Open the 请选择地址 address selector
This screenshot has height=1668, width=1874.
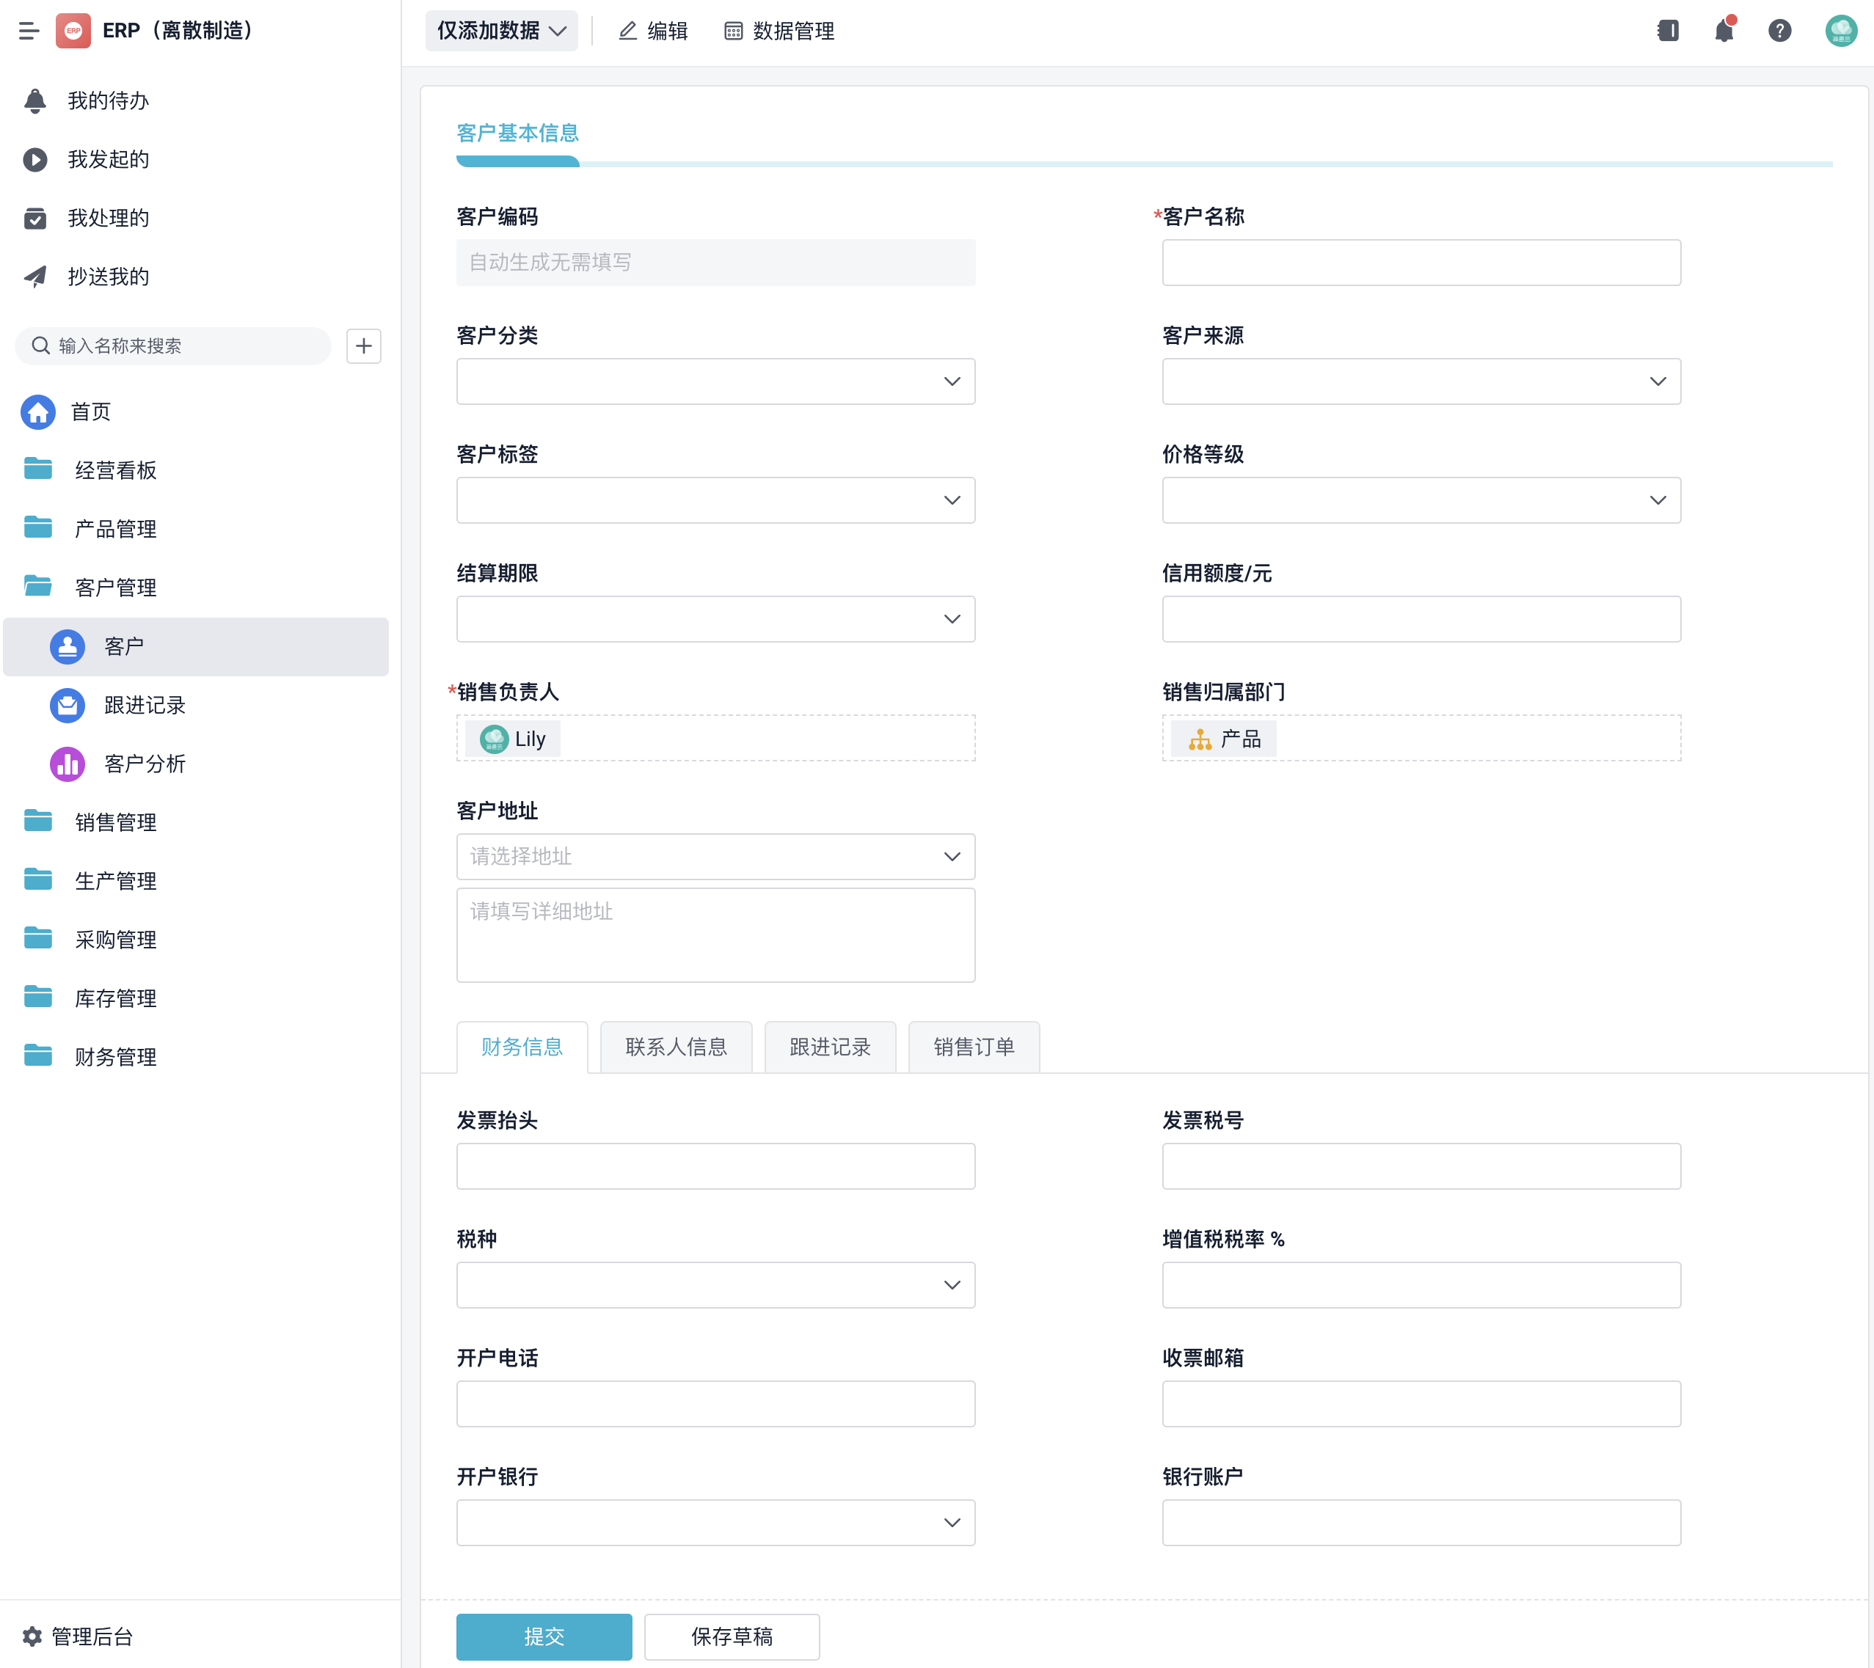[715, 857]
